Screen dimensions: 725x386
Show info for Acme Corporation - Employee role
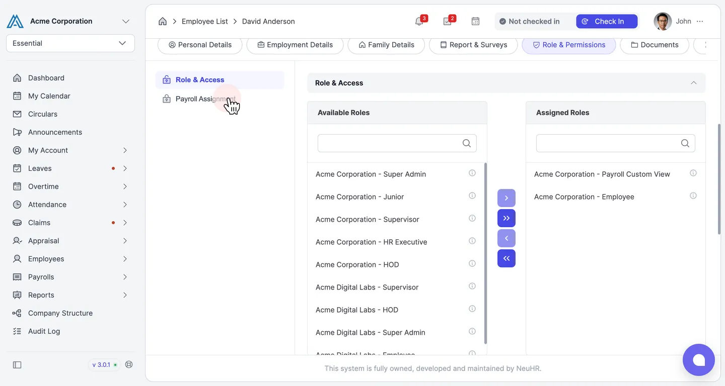tap(693, 196)
